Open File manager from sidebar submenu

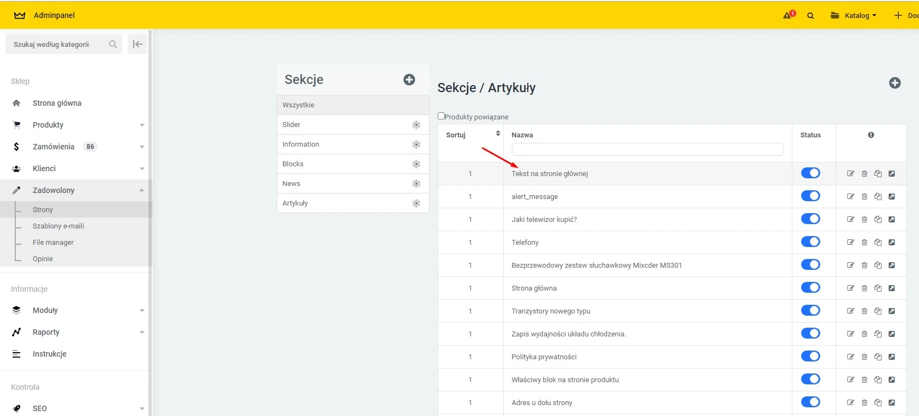pyautogui.click(x=53, y=242)
